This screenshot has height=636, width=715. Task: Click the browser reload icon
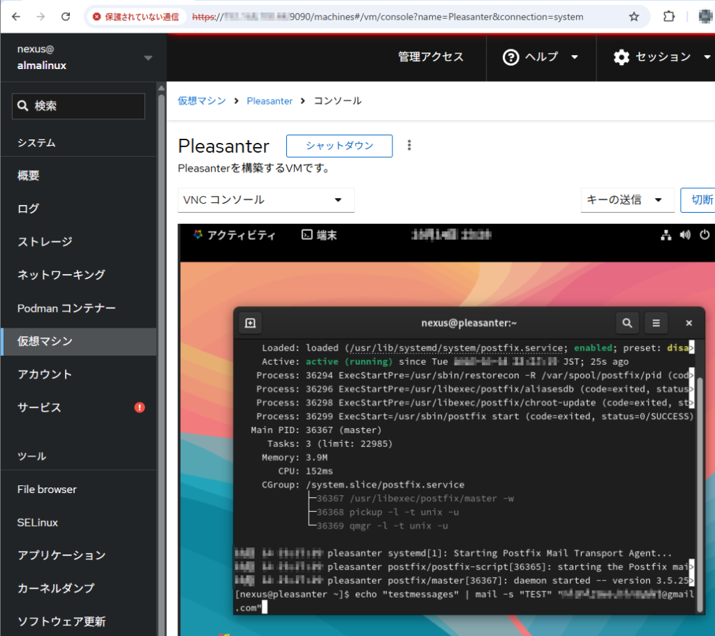(x=65, y=17)
